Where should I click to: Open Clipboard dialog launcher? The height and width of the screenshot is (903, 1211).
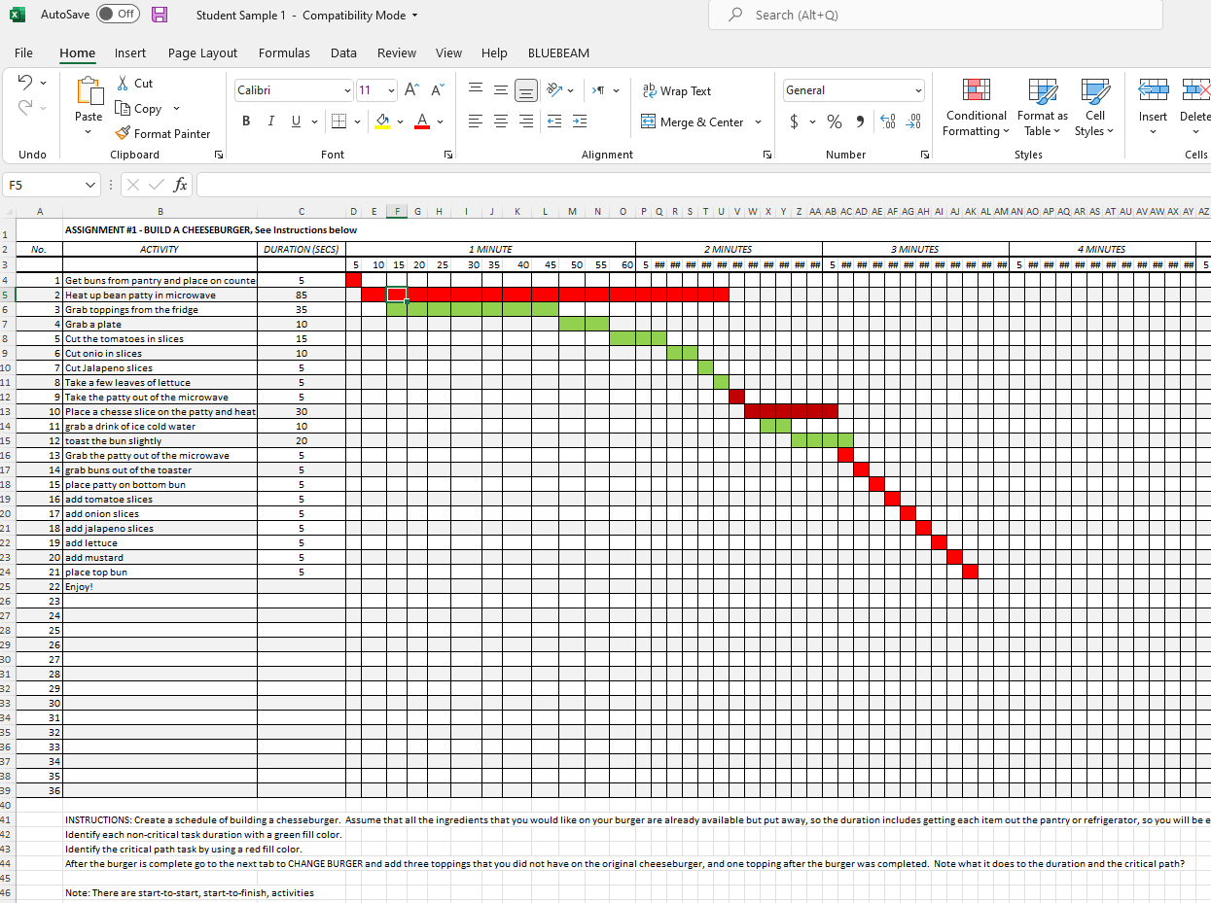tap(219, 156)
